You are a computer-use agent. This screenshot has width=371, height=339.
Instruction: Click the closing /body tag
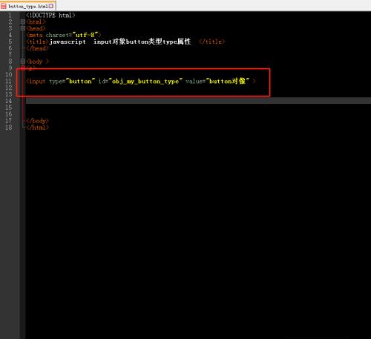(x=37, y=121)
